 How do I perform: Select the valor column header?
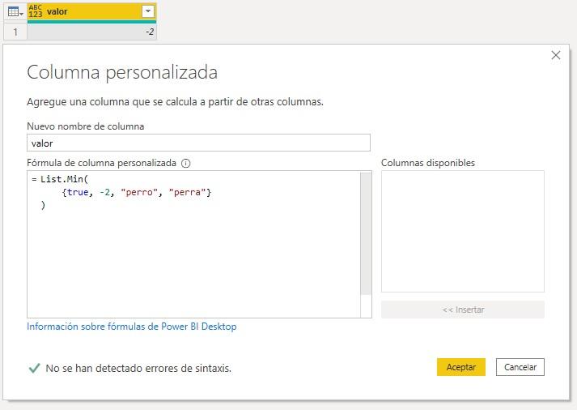tap(89, 11)
